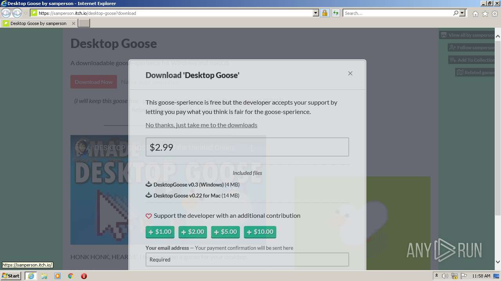Click the browser Search box
Screen dimensions: 501x281
click(397, 13)
